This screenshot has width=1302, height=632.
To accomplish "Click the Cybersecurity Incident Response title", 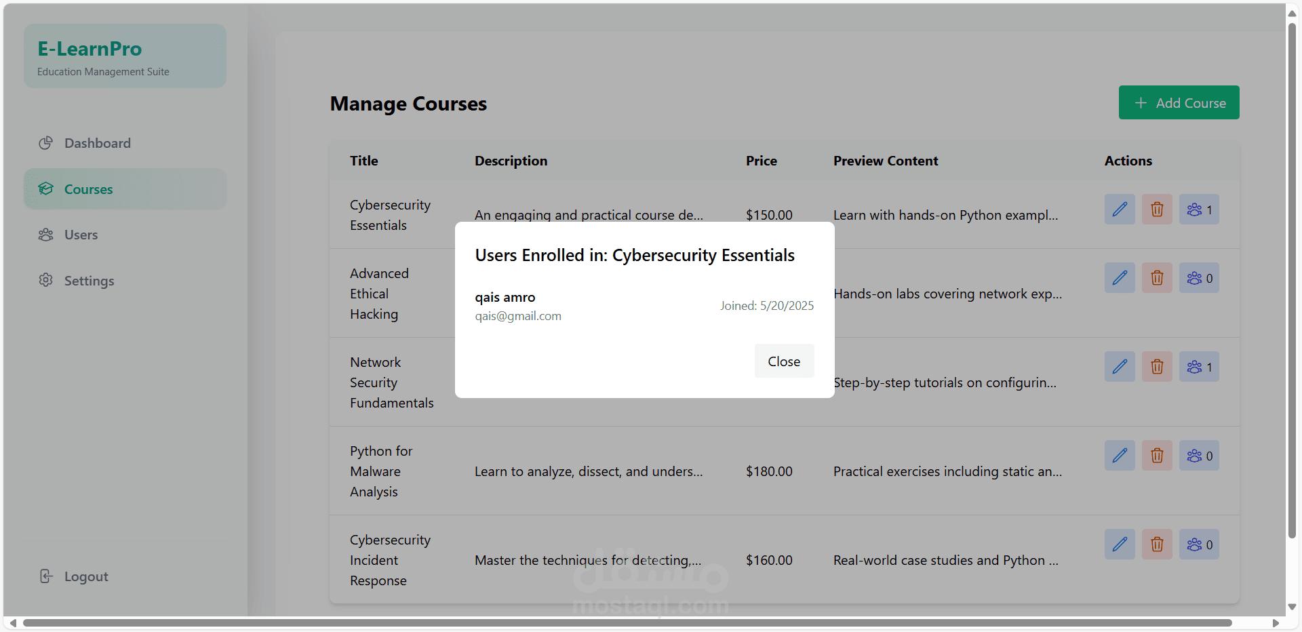I will pyautogui.click(x=390, y=560).
